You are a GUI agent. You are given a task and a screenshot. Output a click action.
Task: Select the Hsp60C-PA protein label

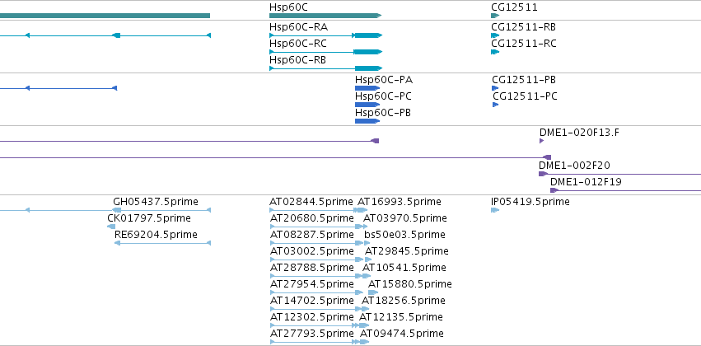[384, 80]
